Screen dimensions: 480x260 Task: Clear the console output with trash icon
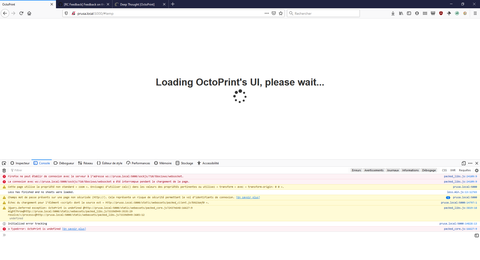[4, 170]
